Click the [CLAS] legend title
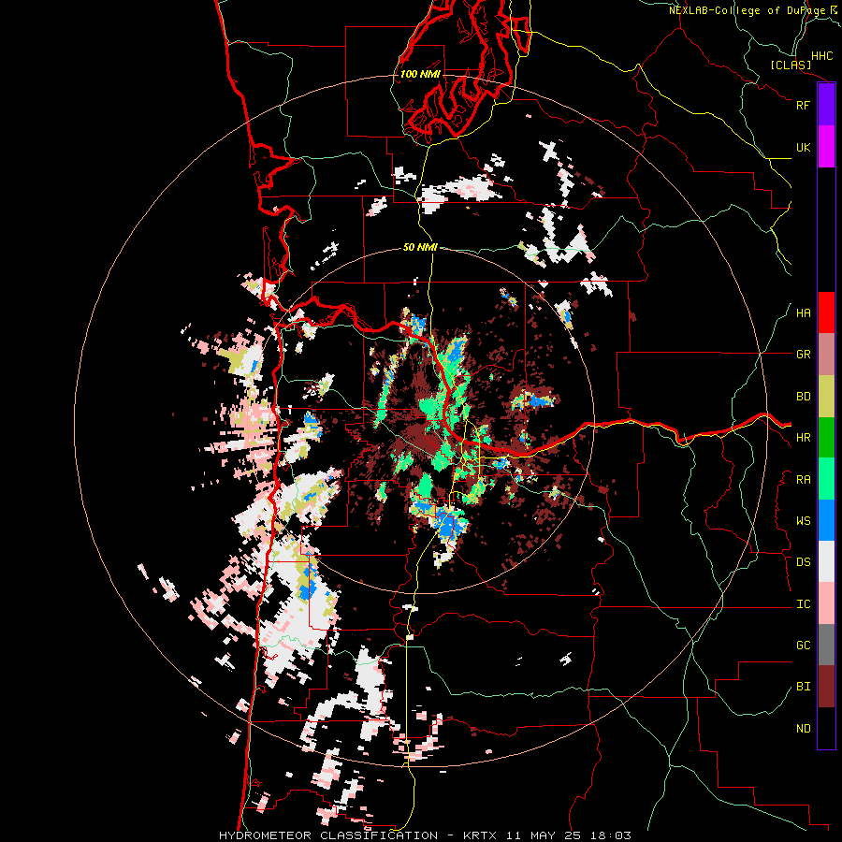This screenshot has height=842, width=842. pyautogui.click(x=791, y=65)
